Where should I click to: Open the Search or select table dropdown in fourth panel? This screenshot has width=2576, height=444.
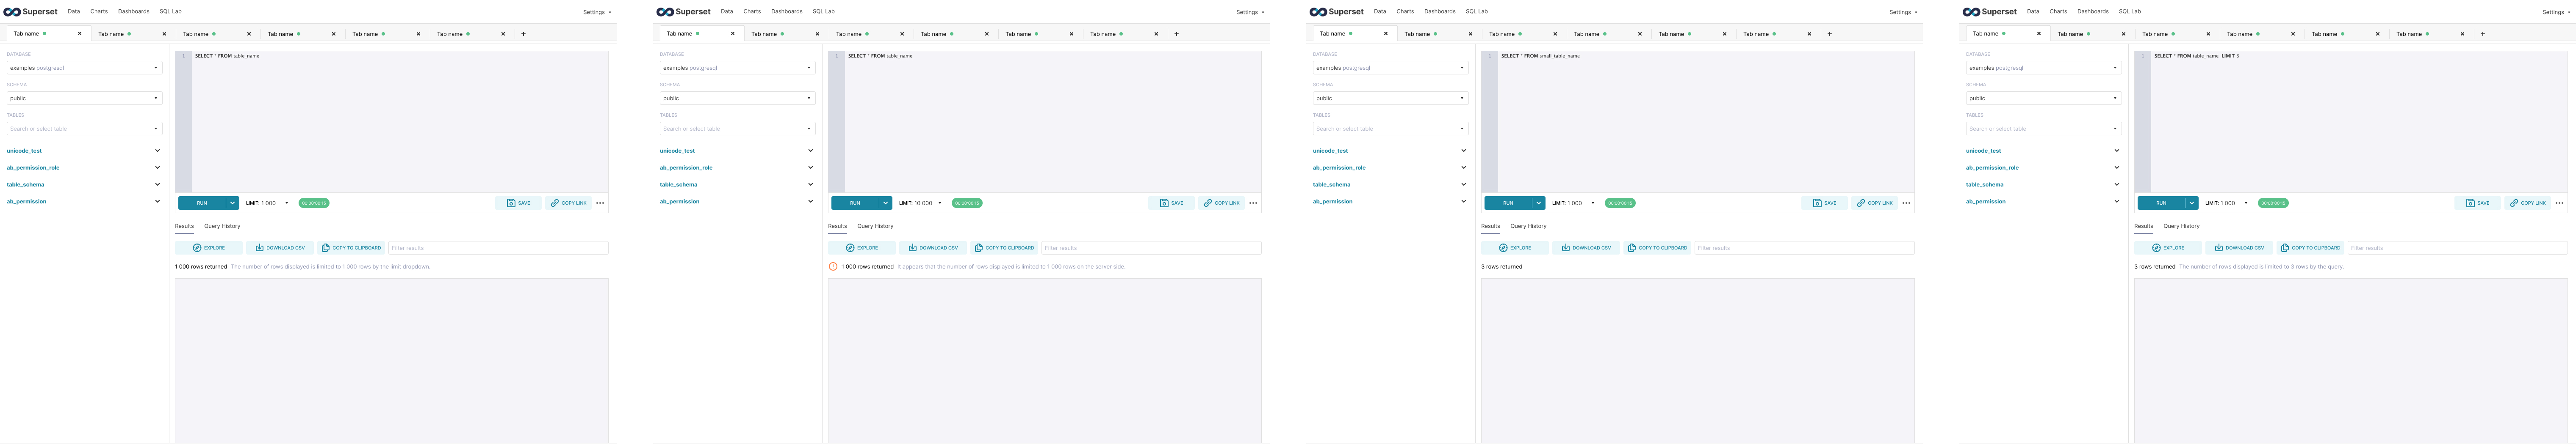click(x=2043, y=129)
